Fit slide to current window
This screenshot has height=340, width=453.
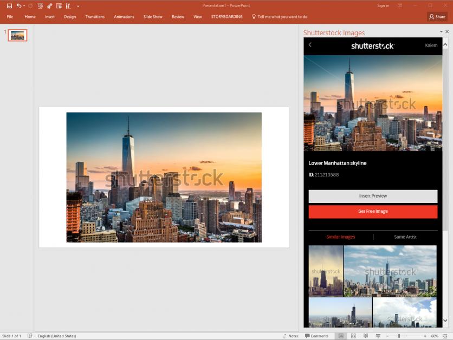click(445, 336)
